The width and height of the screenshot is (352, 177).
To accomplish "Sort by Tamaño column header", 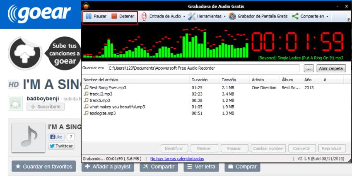I will click(234, 80).
